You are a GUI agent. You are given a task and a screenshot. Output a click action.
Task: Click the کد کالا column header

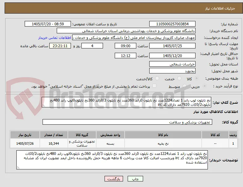(215, 135)
